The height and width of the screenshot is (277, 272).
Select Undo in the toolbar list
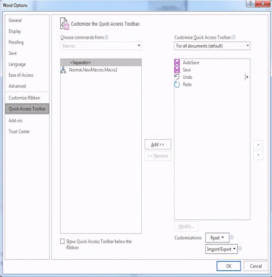[x=212, y=77]
